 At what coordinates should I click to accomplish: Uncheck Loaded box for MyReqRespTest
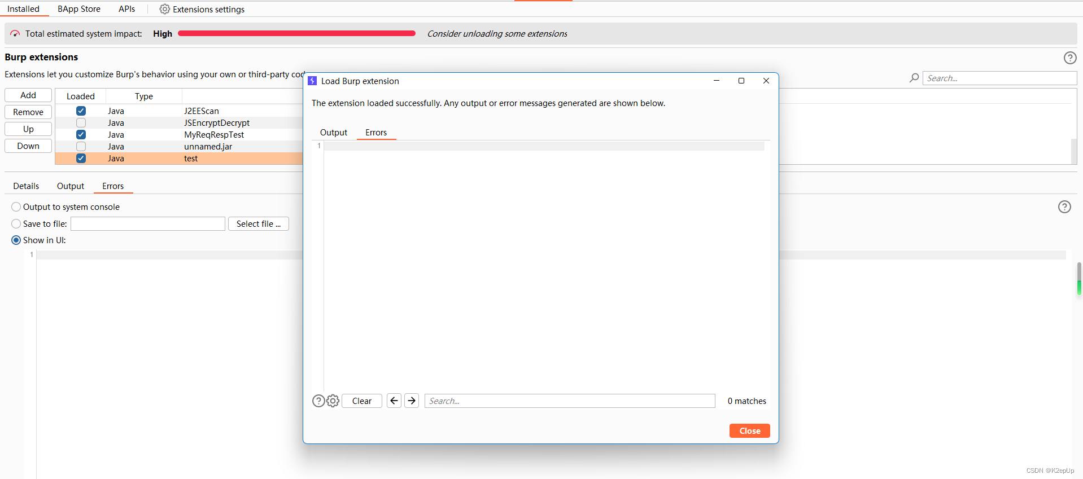pyautogui.click(x=81, y=135)
